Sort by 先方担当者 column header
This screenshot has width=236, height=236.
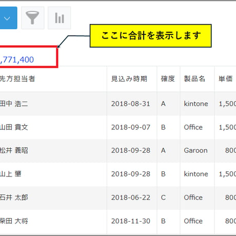click(x=17, y=79)
